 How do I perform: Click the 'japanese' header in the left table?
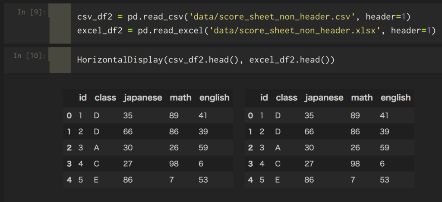[x=142, y=98]
